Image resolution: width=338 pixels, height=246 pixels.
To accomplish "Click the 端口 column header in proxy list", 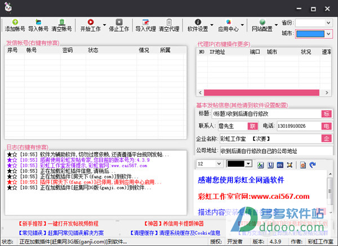I will [255, 52].
